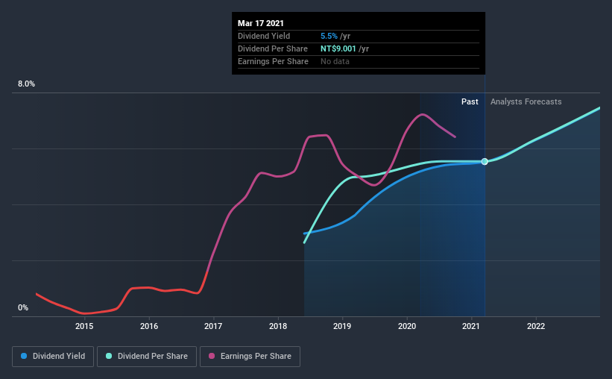Click the 2020 x-axis label
Screen dimensions: 612x379
[x=407, y=326]
